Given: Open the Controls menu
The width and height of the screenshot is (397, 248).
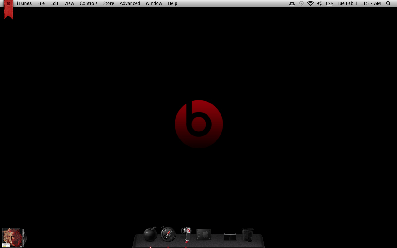Looking at the screenshot, I should pos(88,3).
